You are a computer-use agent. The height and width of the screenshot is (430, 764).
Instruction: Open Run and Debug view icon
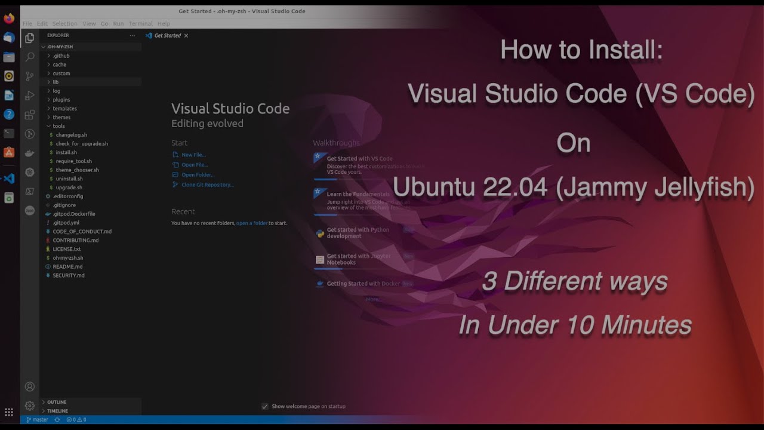pos(29,95)
